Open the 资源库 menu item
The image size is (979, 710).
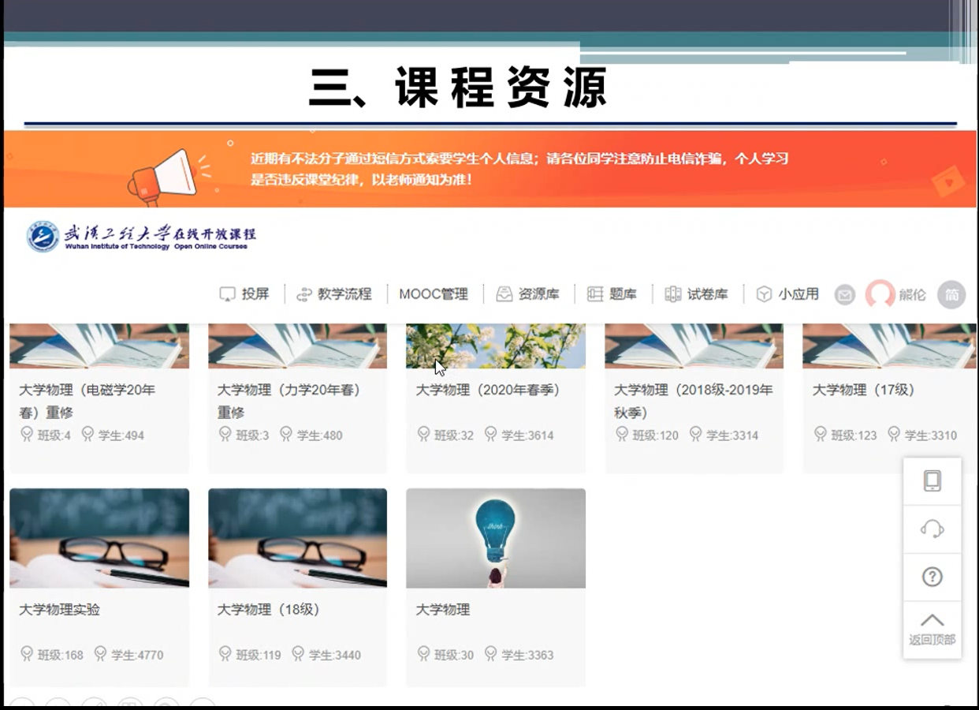(538, 294)
